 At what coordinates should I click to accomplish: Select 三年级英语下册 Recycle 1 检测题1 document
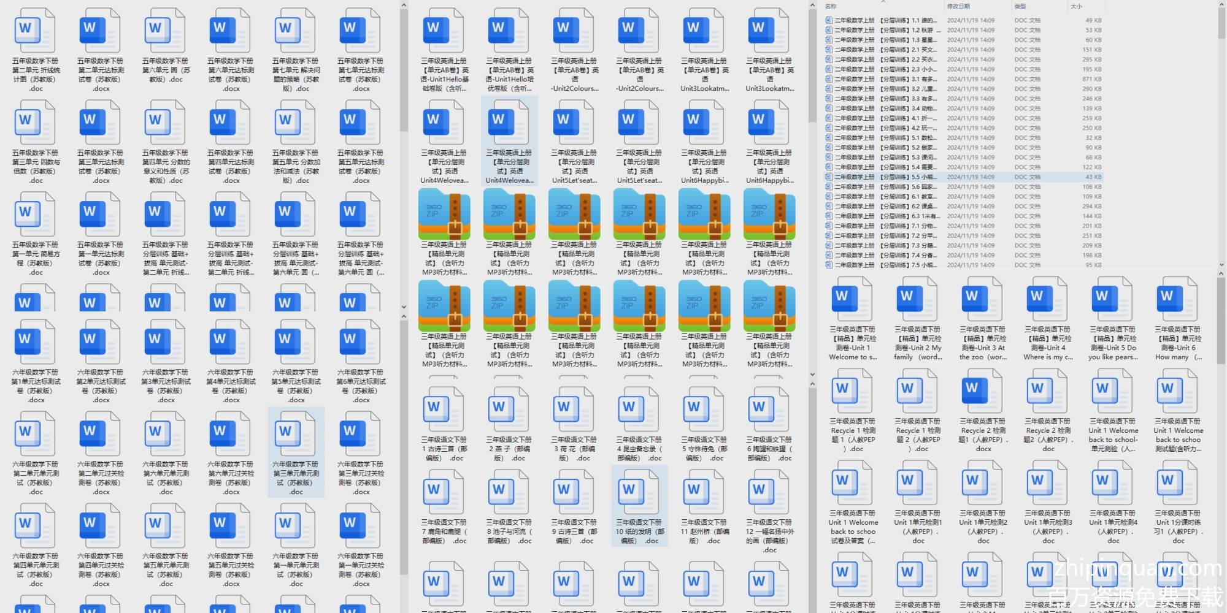pos(852,411)
